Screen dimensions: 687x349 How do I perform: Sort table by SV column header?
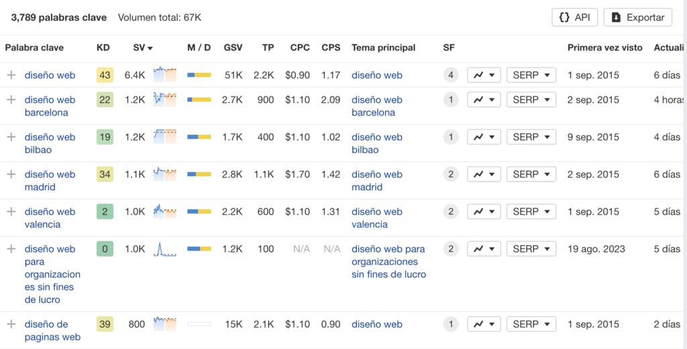click(142, 48)
